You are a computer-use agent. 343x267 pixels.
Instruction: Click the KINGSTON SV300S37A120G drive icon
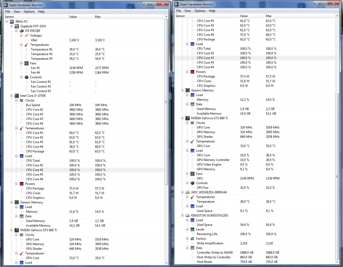[188, 216]
